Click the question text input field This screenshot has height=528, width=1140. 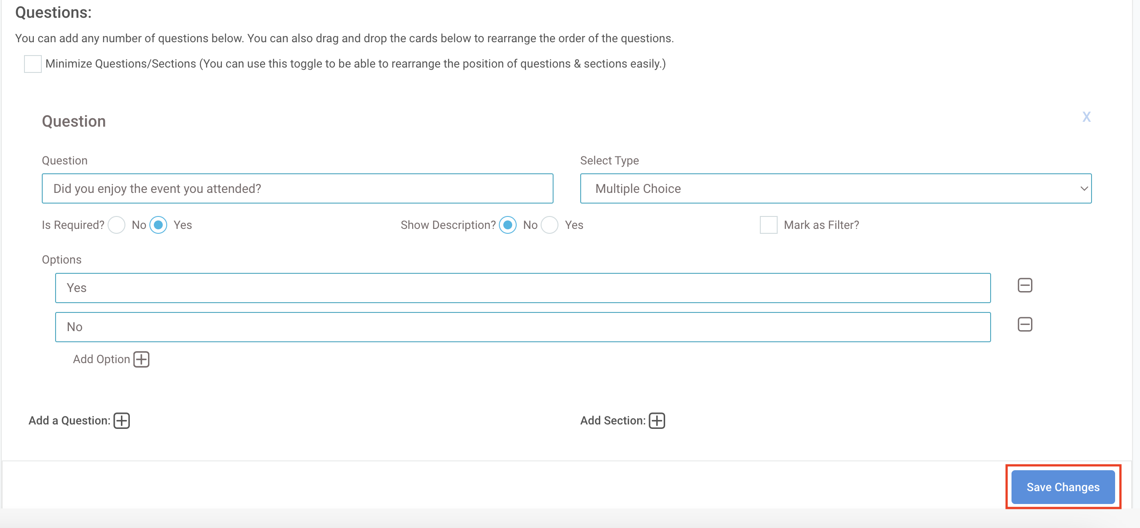click(x=297, y=188)
